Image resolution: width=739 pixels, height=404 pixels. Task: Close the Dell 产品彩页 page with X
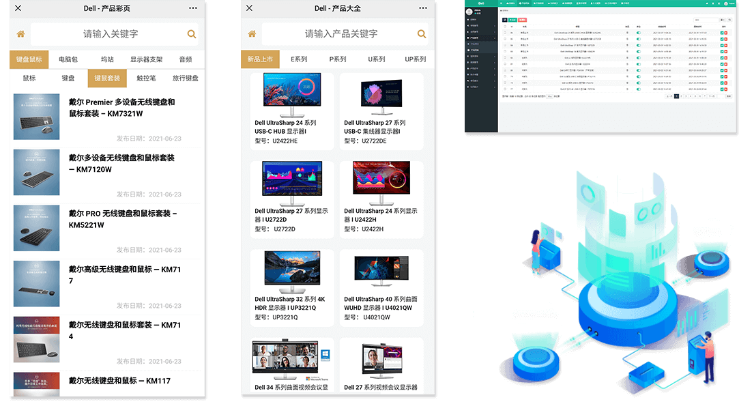(18, 8)
